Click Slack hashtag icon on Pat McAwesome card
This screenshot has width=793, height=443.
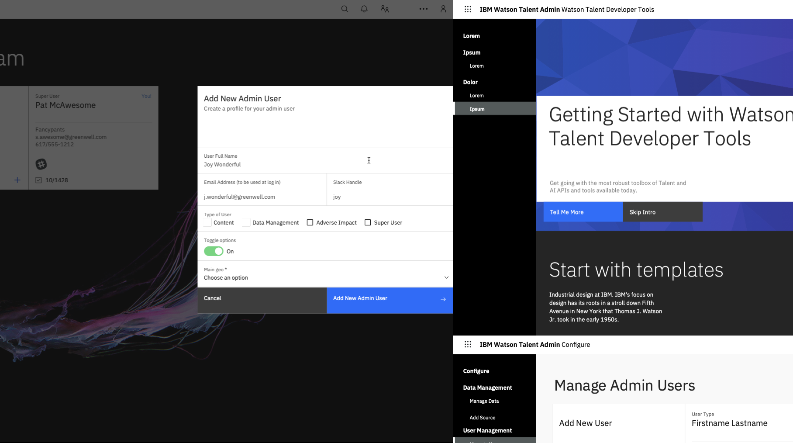(41, 164)
